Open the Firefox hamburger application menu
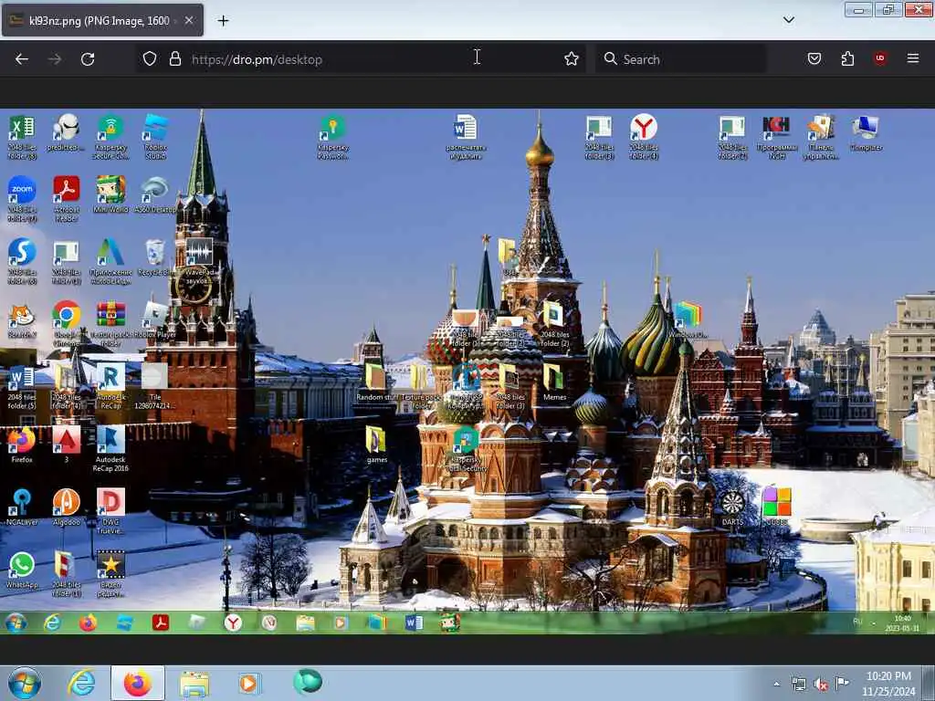Screen dimensions: 935x701 click(x=913, y=59)
